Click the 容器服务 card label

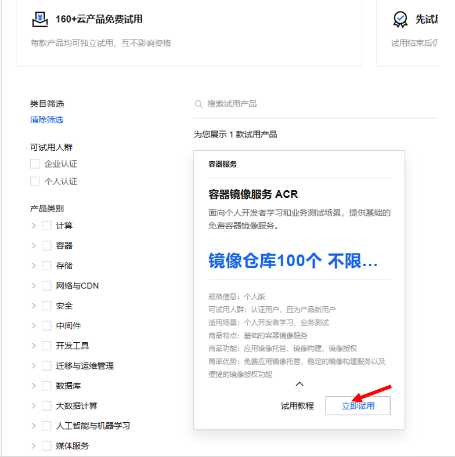coord(222,164)
